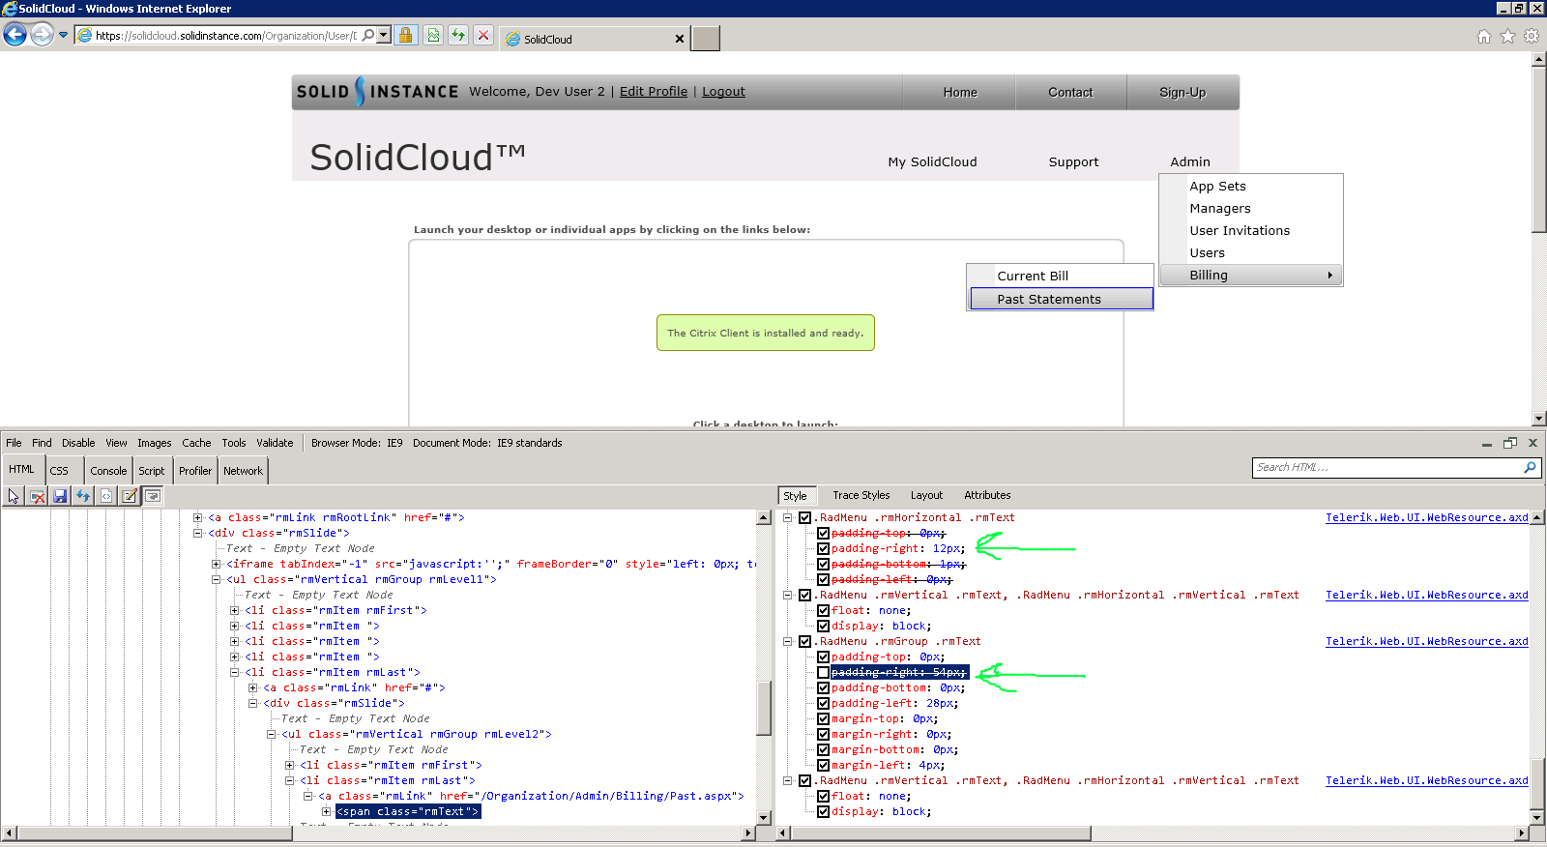Open the recent pages dropdown arrow
This screenshot has width=1547, height=847.
point(64,35)
